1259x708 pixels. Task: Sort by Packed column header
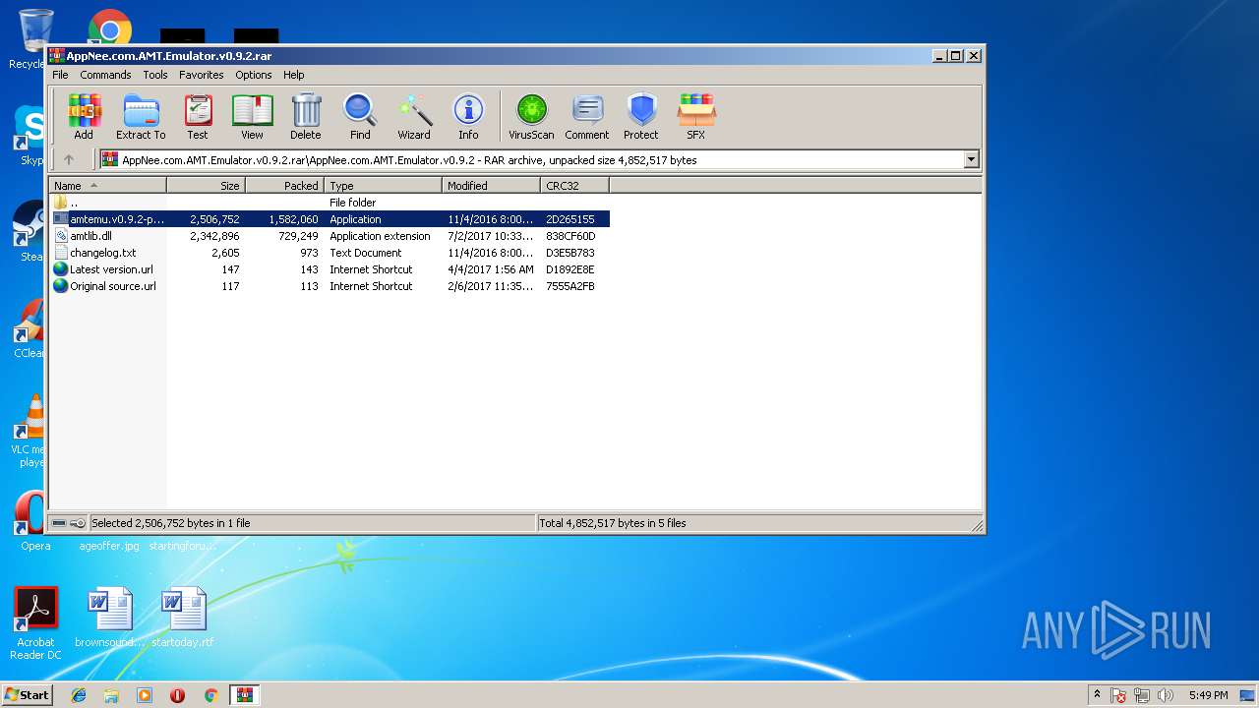pyautogui.click(x=284, y=185)
